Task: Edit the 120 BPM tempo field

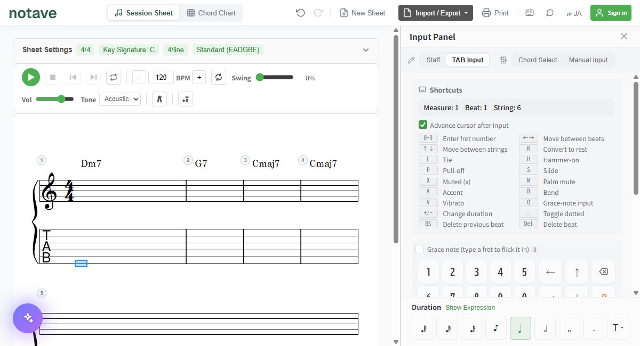Action: click(x=161, y=78)
